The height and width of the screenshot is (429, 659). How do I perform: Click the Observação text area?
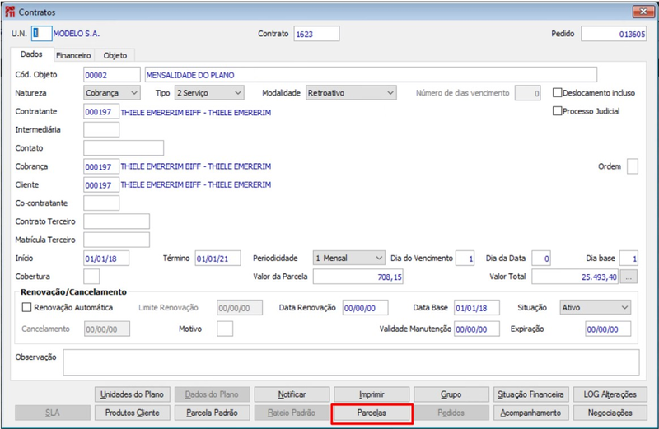pos(352,362)
